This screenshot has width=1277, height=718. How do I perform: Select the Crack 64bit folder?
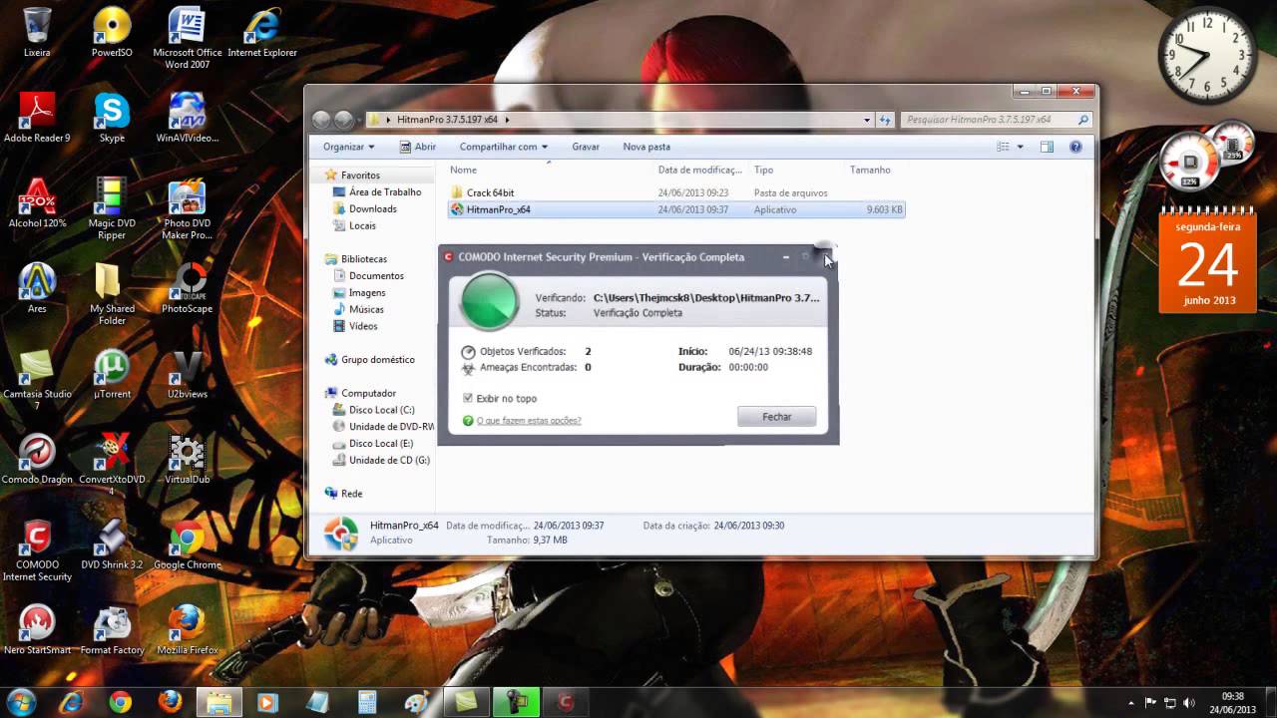[x=490, y=192]
